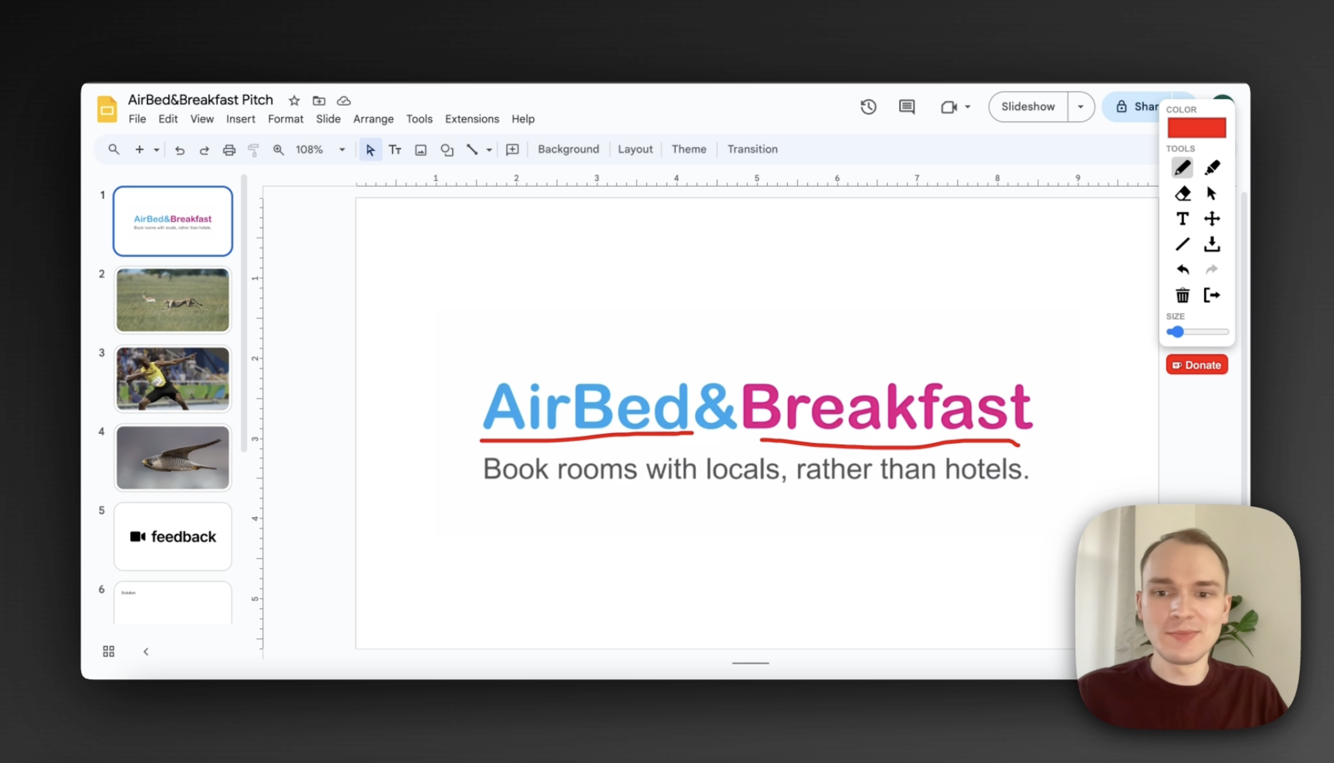Print the presentation

coord(229,150)
